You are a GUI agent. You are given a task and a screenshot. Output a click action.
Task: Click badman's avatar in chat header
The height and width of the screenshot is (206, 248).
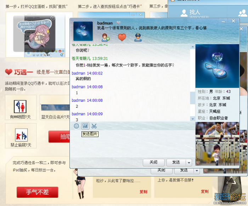83,31
